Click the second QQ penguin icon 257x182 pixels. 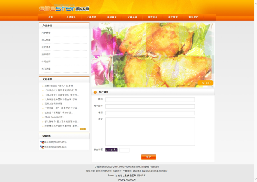click(42, 147)
